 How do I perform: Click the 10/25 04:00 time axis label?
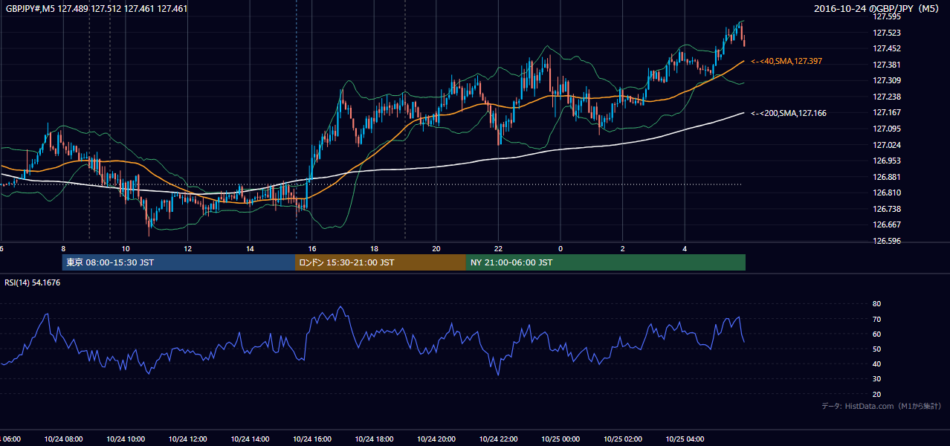[x=685, y=439]
